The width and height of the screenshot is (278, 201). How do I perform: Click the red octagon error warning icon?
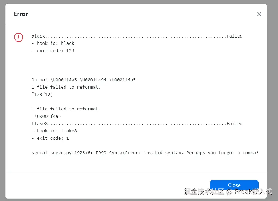click(x=19, y=37)
